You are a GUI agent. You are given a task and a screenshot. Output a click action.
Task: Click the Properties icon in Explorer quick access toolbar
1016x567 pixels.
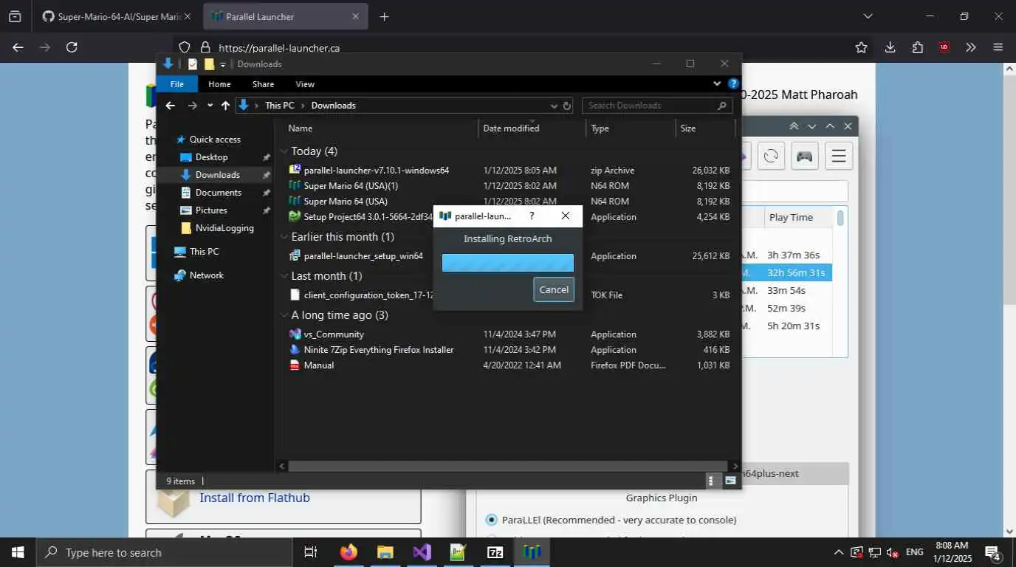click(193, 64)
